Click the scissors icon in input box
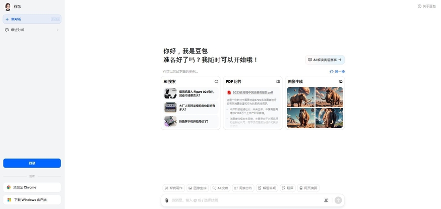 [x=326, y=200]
